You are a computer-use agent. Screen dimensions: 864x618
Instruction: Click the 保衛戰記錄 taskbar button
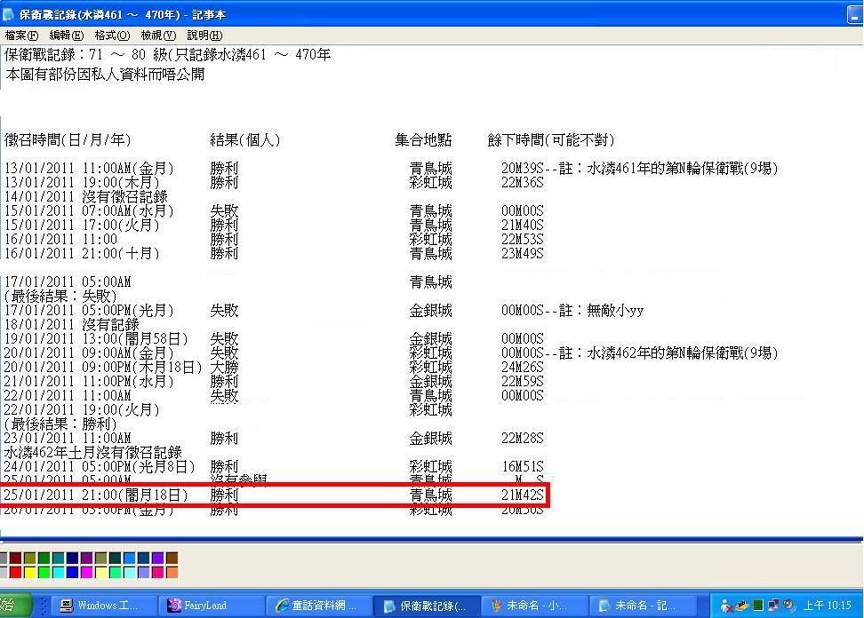pos(428,606)
